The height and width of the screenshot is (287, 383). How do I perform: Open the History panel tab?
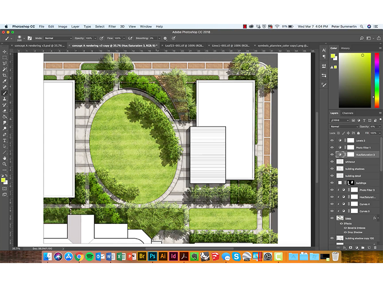(x=345, y=48)
